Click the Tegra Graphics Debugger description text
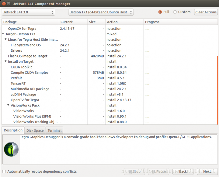This screenshot has width=219, height=177. (x=116, y=137)
